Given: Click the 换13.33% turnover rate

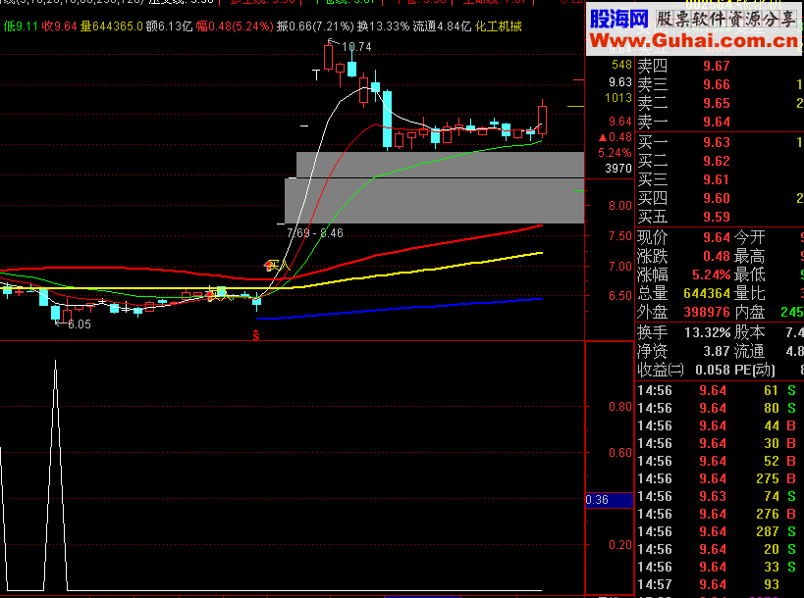Looking at the screenshot, I should (x=383, y=26).
